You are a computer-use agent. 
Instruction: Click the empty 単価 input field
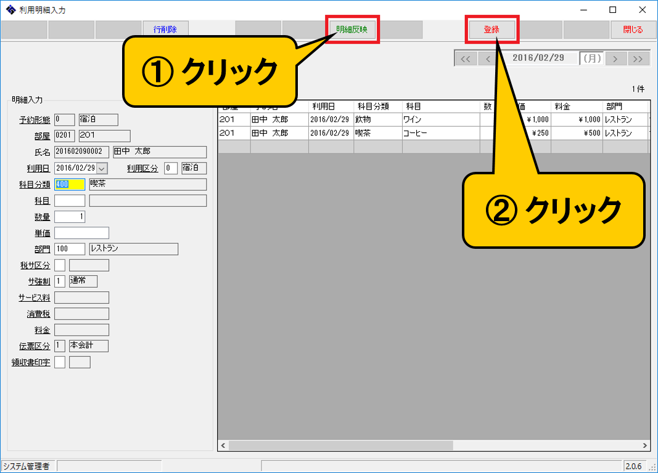click(x=81, y=233)
